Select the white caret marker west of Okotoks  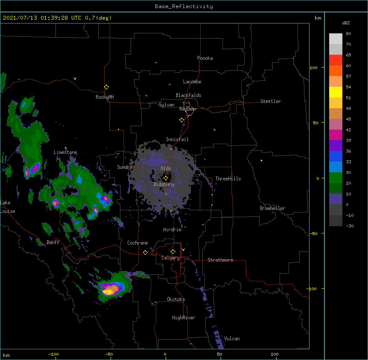pyautogui.click(x=155, y=302)
